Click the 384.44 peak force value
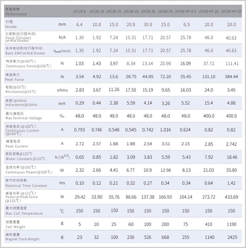 pos(231,77)
